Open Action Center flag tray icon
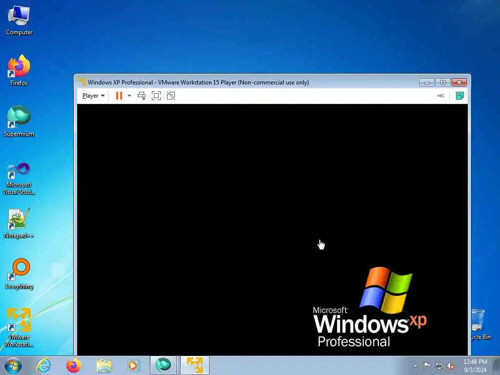Image resolution: width=500 pixels, height=375 pixels. pos(427,366)
